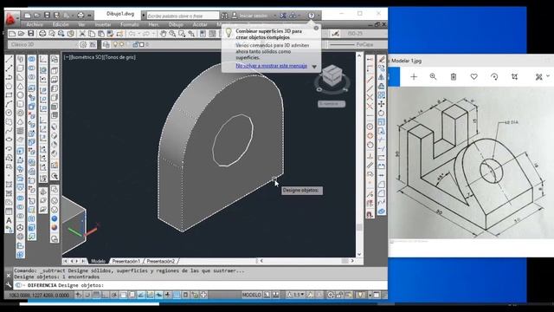Select the Zoom Realtime tool
Screen dimensions: 554x312
pyautogui.click(x=172, y=34)
